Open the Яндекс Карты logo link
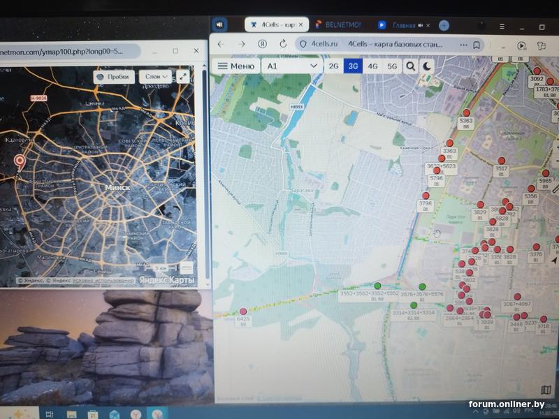559x419 pixels. tap(167, 280)
